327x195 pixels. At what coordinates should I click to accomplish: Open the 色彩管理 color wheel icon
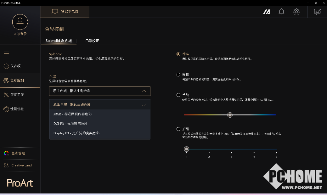(6, 153)
